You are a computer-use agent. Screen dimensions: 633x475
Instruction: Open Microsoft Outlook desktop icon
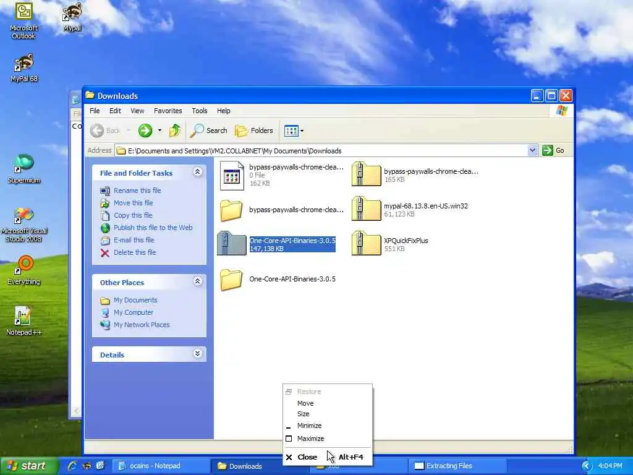23,21
